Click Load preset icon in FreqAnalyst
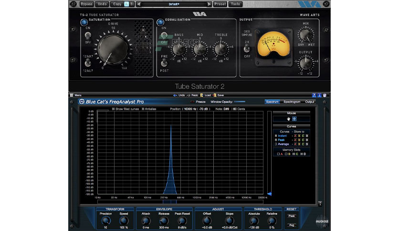 [x=201, y=95]
